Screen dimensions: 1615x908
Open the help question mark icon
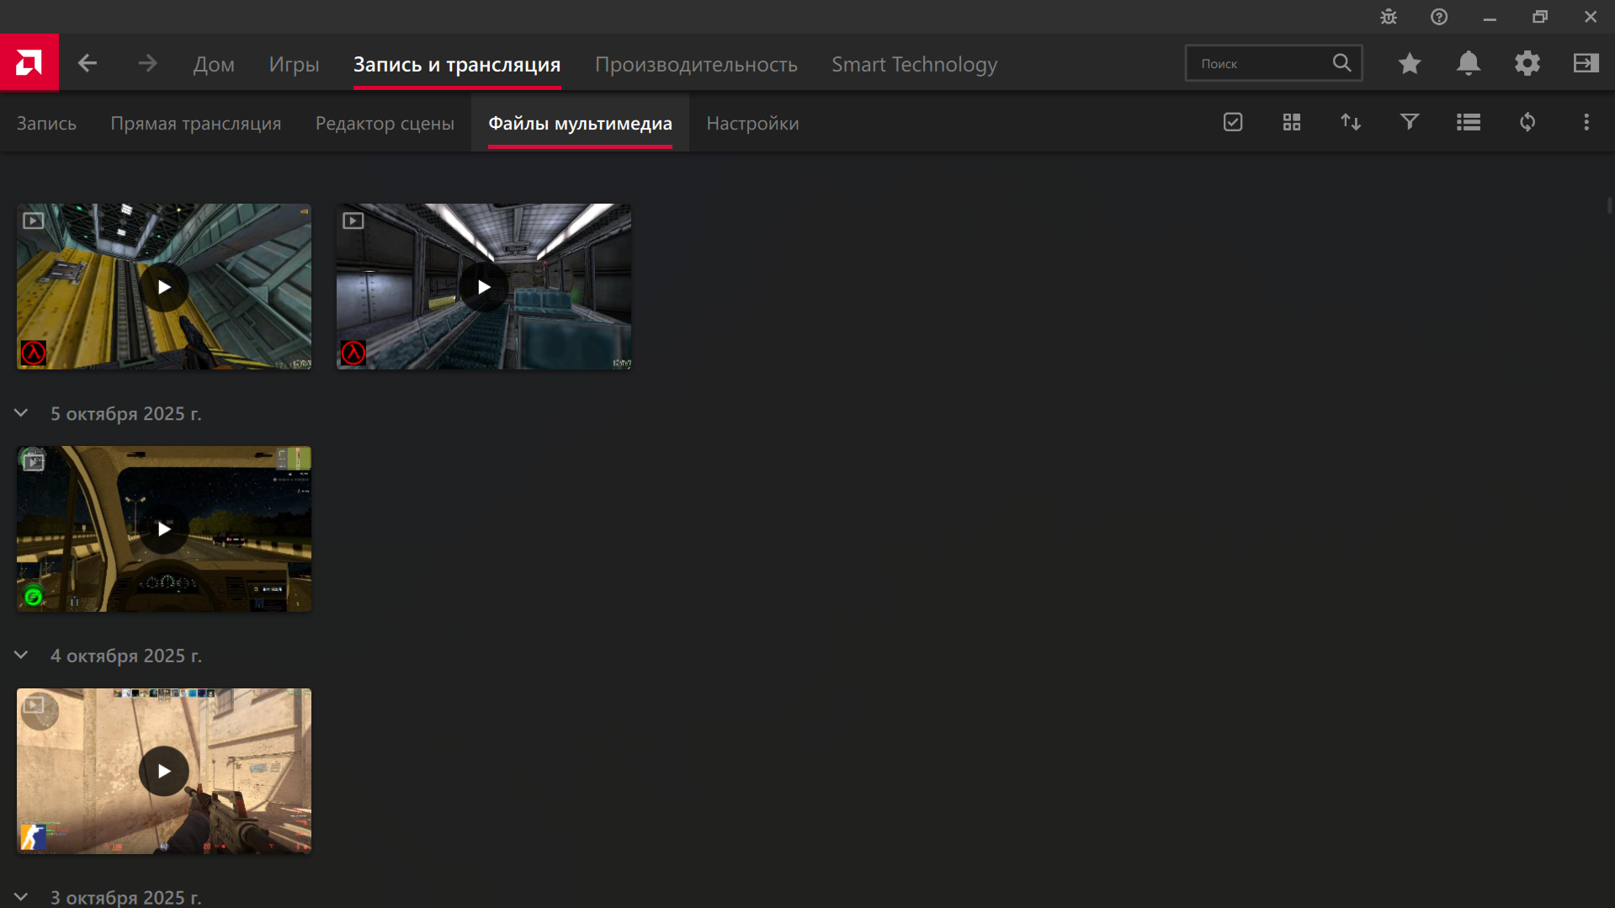pos(1439,17)
